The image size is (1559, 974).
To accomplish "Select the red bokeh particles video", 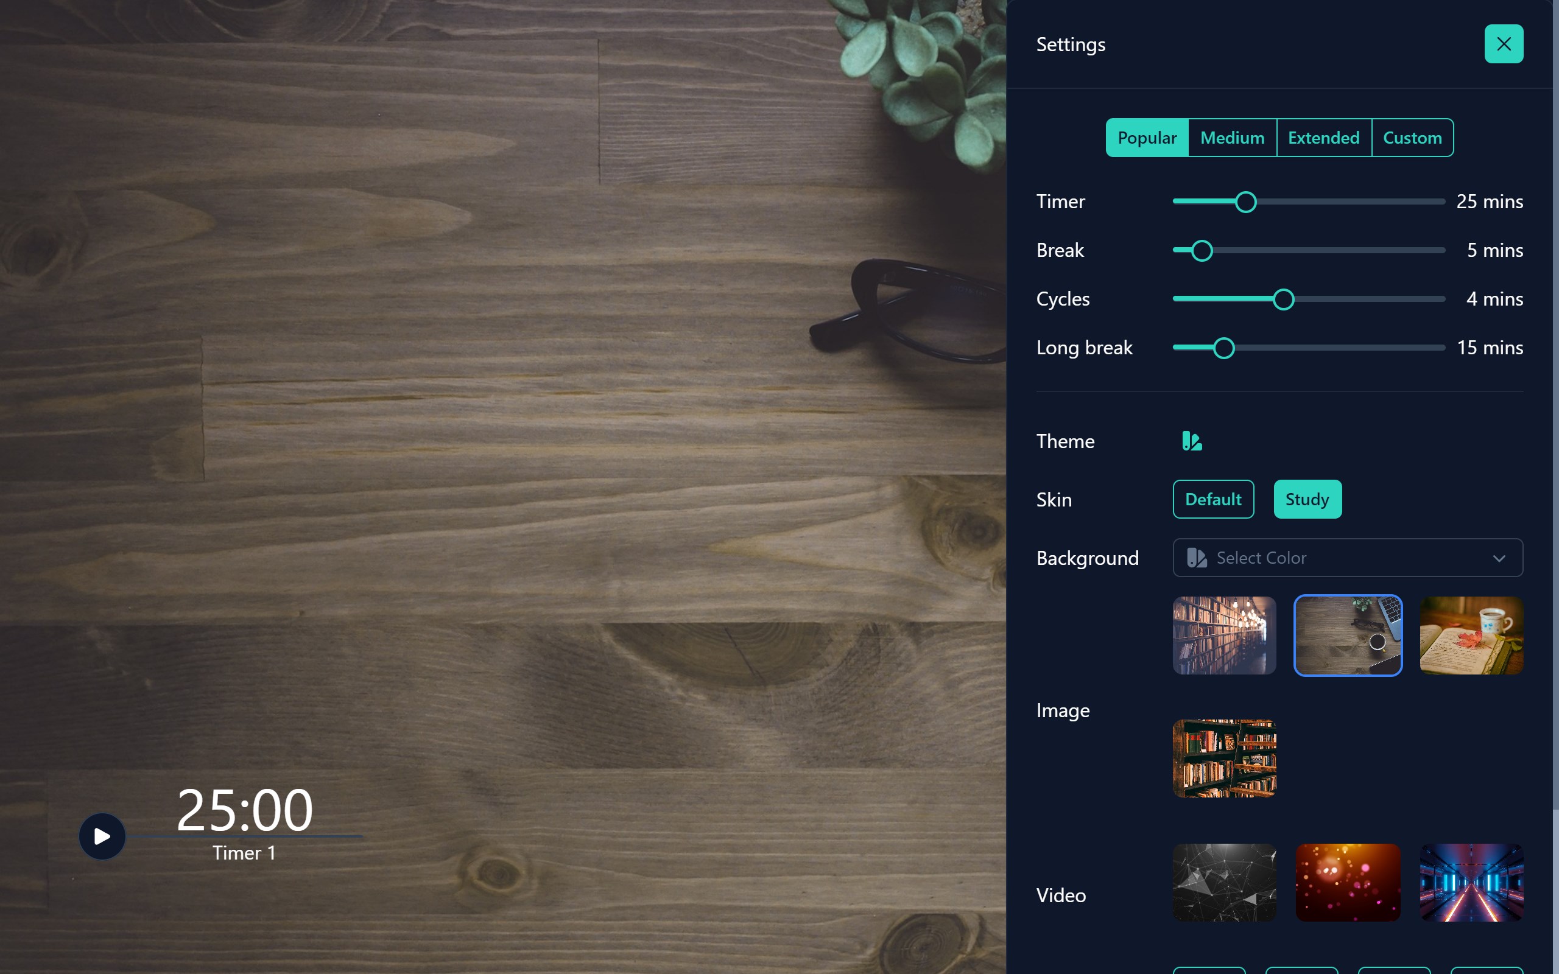I will click(x=1347, y=882).
